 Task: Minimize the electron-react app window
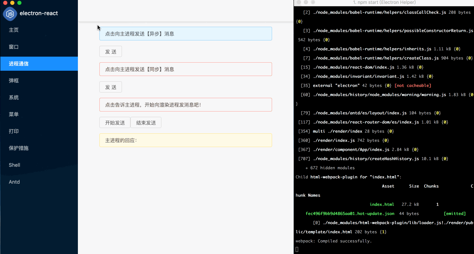[12, 3]
